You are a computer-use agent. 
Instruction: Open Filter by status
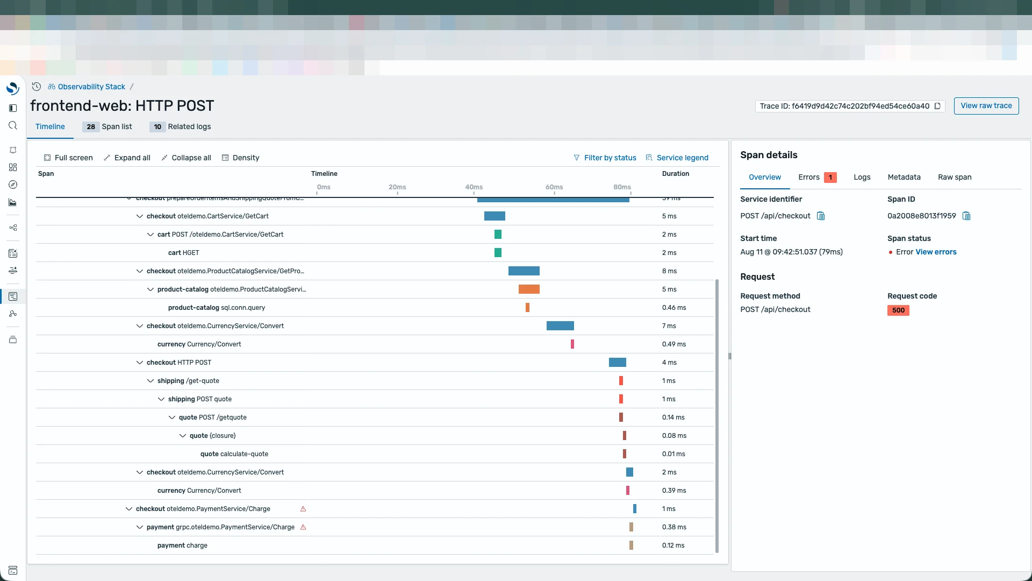tap(605, 158)
